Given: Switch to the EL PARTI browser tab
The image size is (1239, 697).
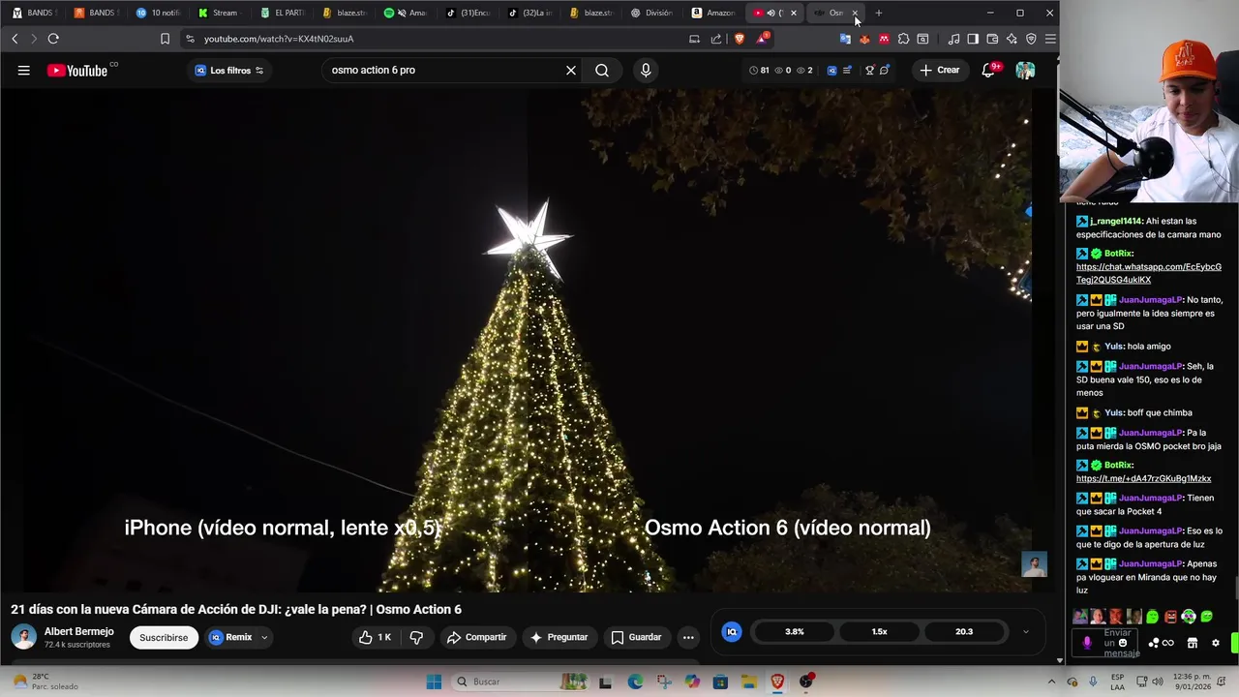Looking at the screenshot, I should point(283,13).
